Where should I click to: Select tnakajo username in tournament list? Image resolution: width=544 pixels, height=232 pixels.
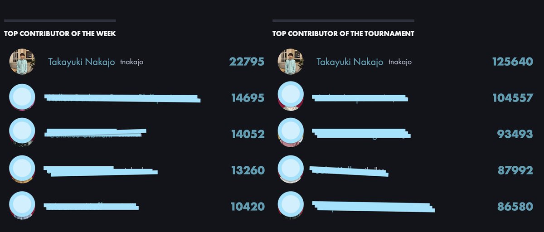click(x=400, y=62)
